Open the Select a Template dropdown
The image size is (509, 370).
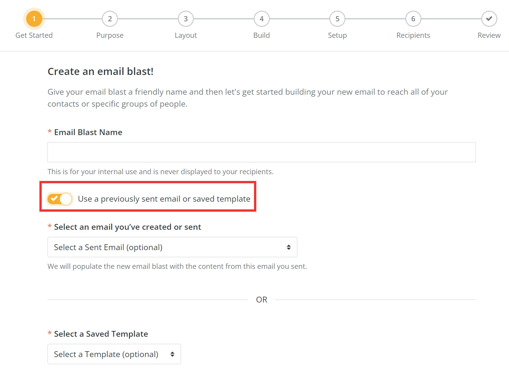tap(114, 354)
